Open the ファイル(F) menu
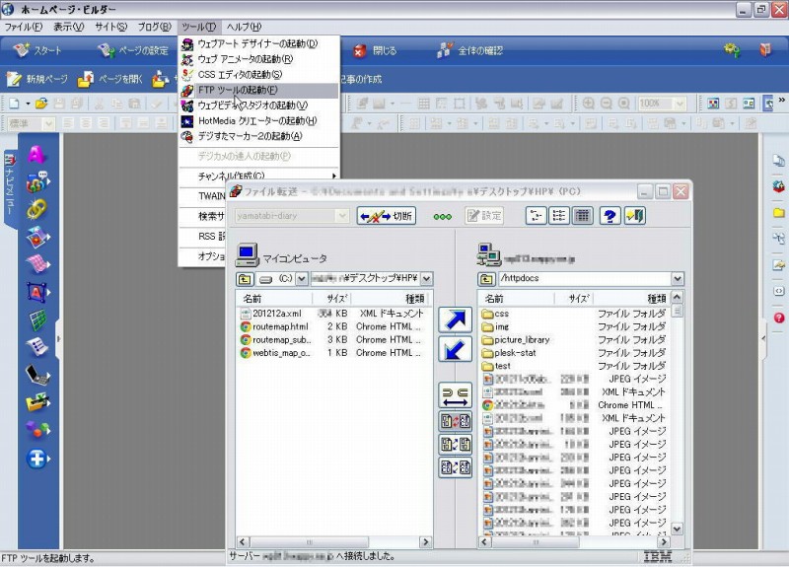This screenshot has width=789, height=567. (23, 27)
